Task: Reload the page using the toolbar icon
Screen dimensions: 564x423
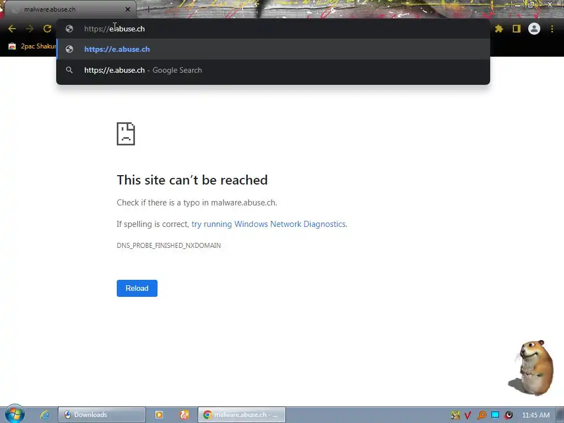Action: (47, 29)
